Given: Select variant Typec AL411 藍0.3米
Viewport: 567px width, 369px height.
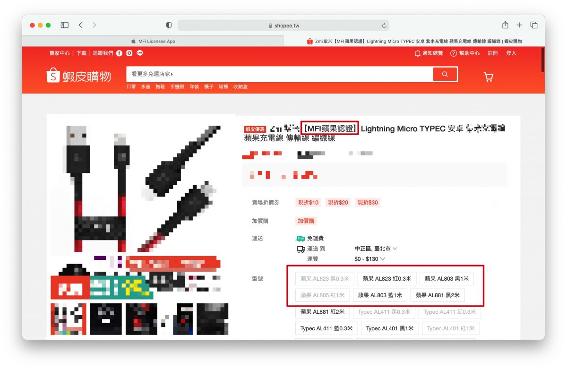Looking at the screenshot, I should pos(326,328).
